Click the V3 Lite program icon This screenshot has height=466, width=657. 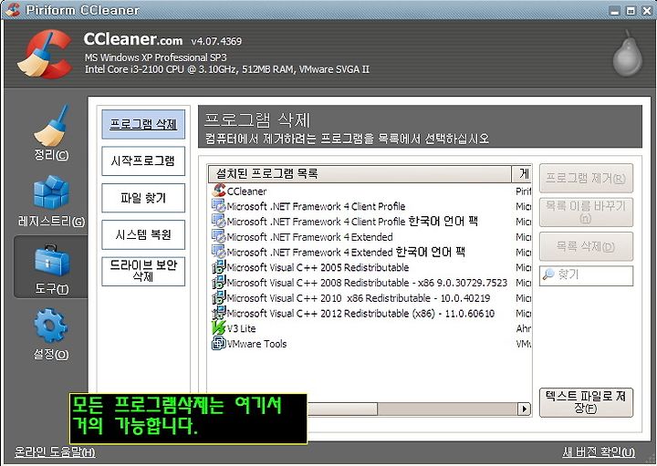coord(219,328)
